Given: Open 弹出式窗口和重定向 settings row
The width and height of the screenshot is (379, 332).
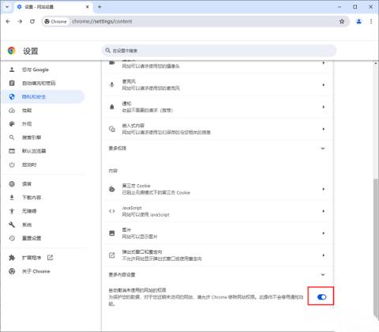Looking at the screenshot, I should (217, 255).
